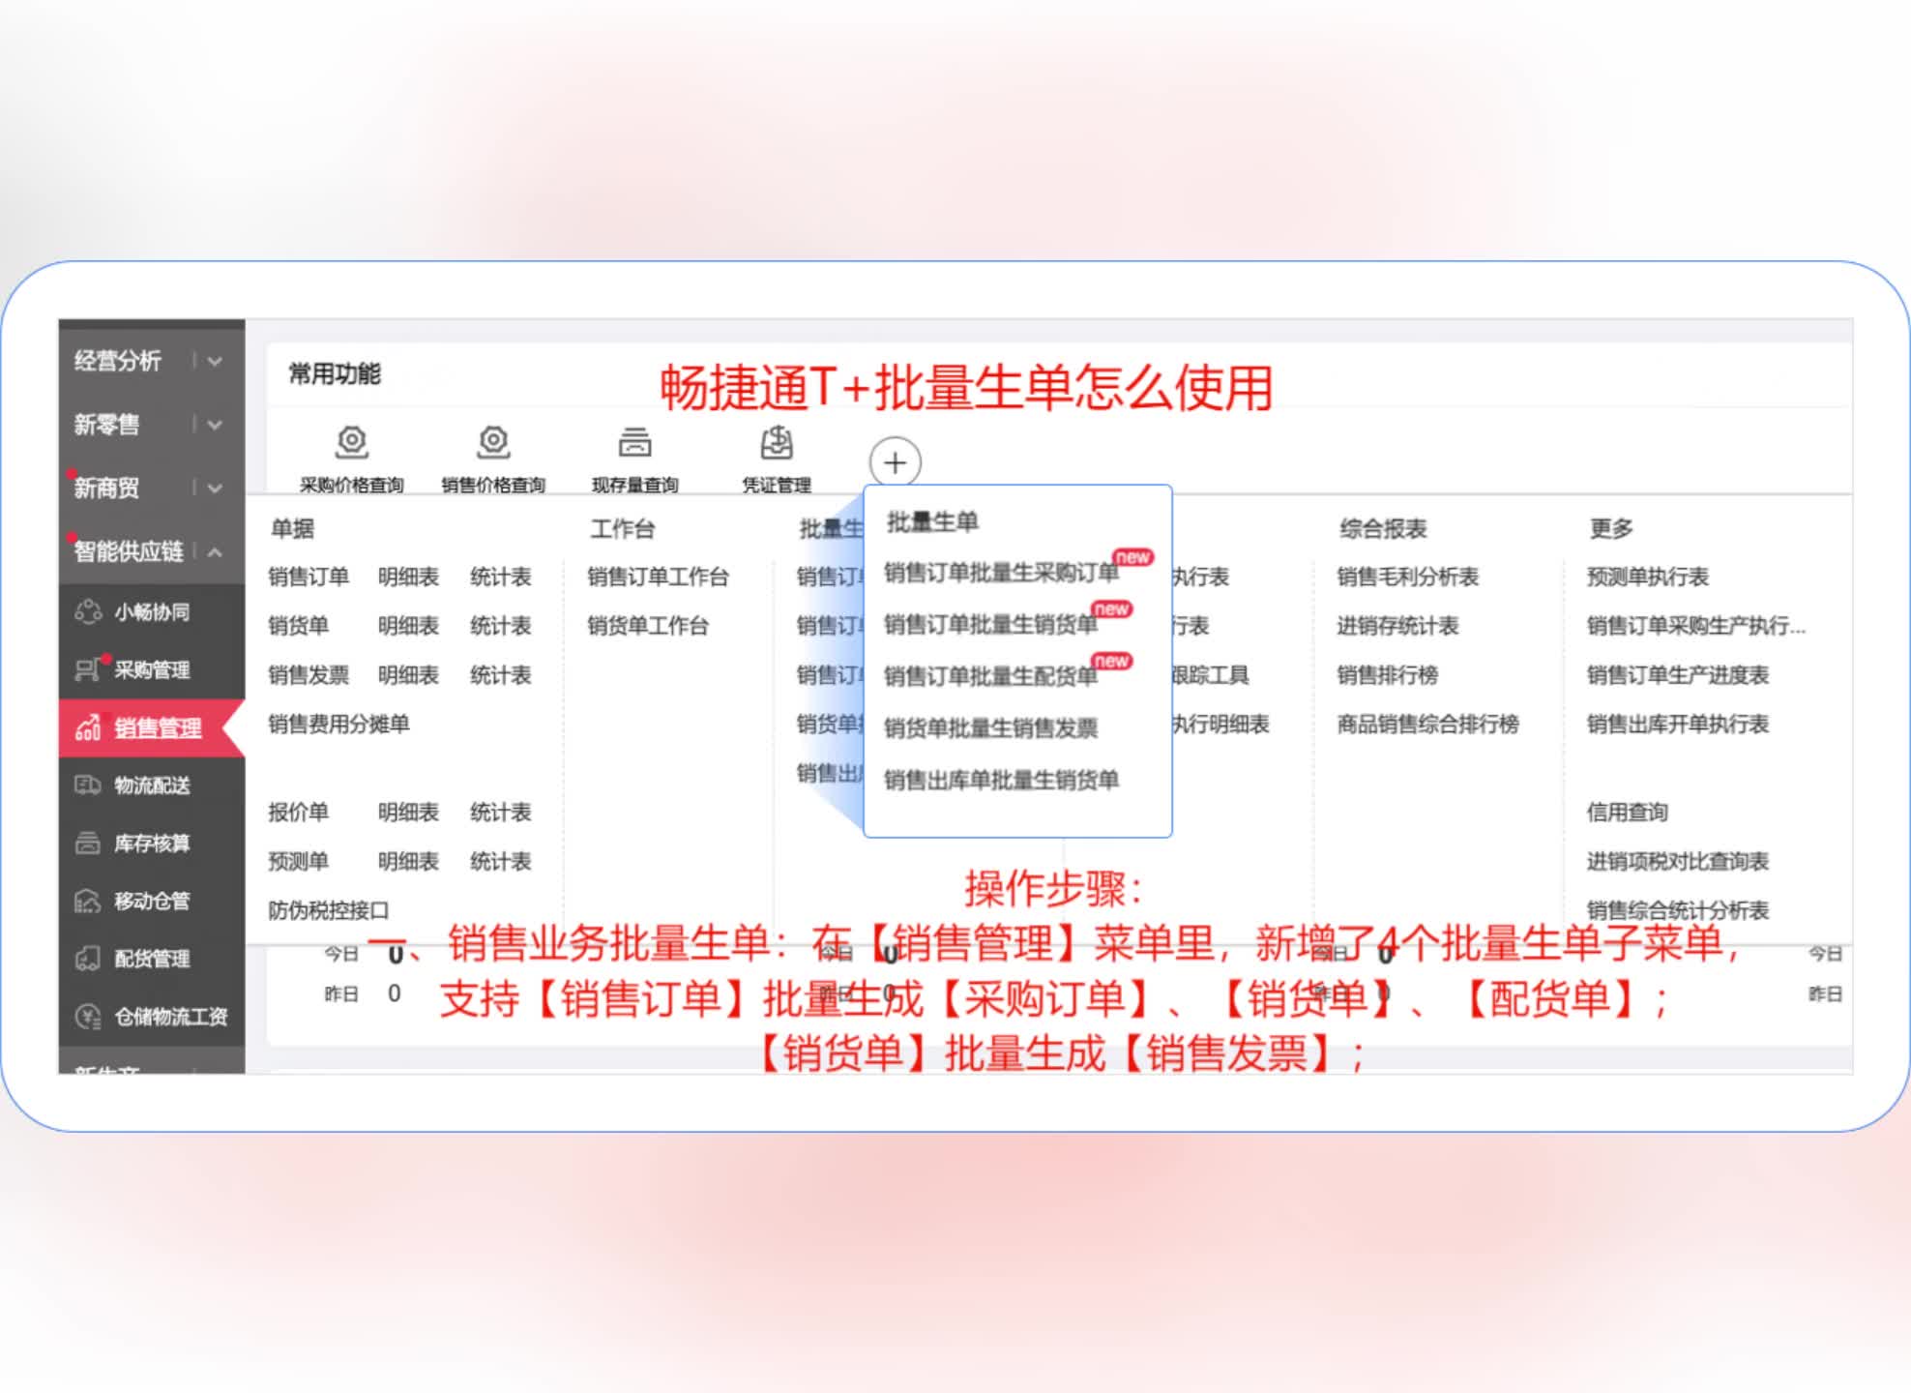The width and height of the screenshot is (1911, 1393).
Task: Open 销售排行榜 report
Action: 1387,674
